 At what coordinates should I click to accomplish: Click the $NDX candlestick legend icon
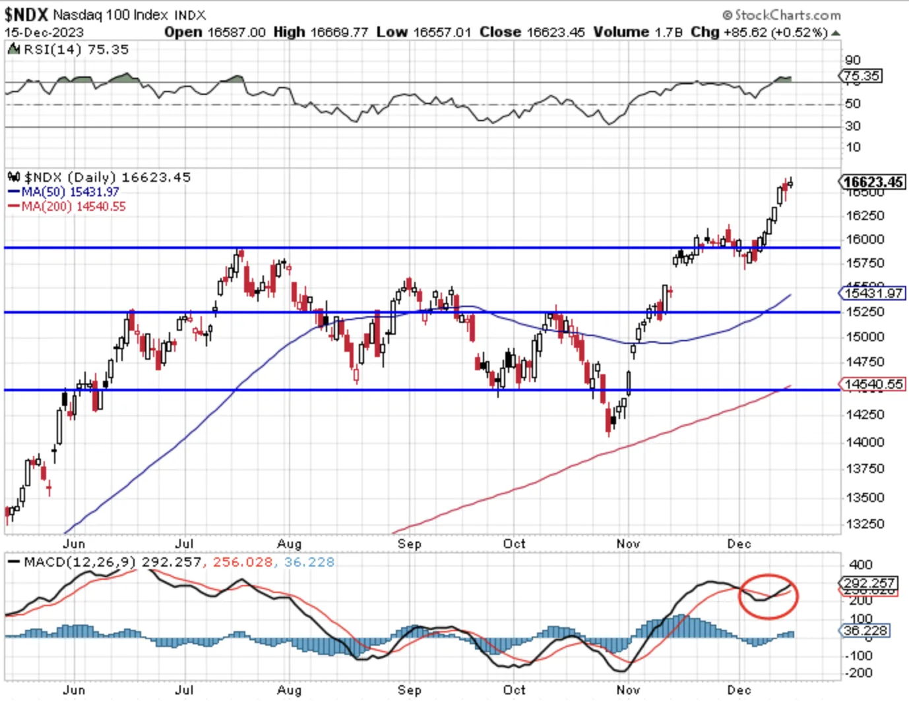coord(14,177)
